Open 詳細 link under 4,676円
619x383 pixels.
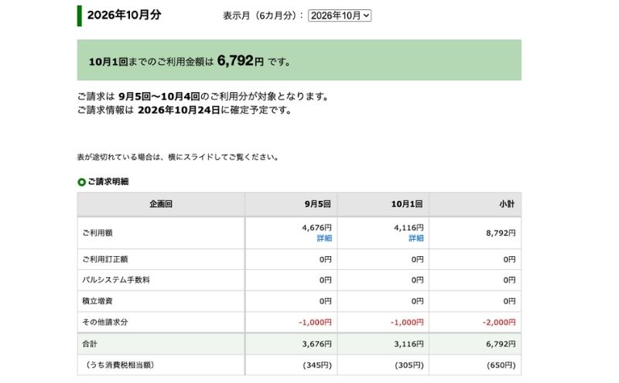[324, 238]
